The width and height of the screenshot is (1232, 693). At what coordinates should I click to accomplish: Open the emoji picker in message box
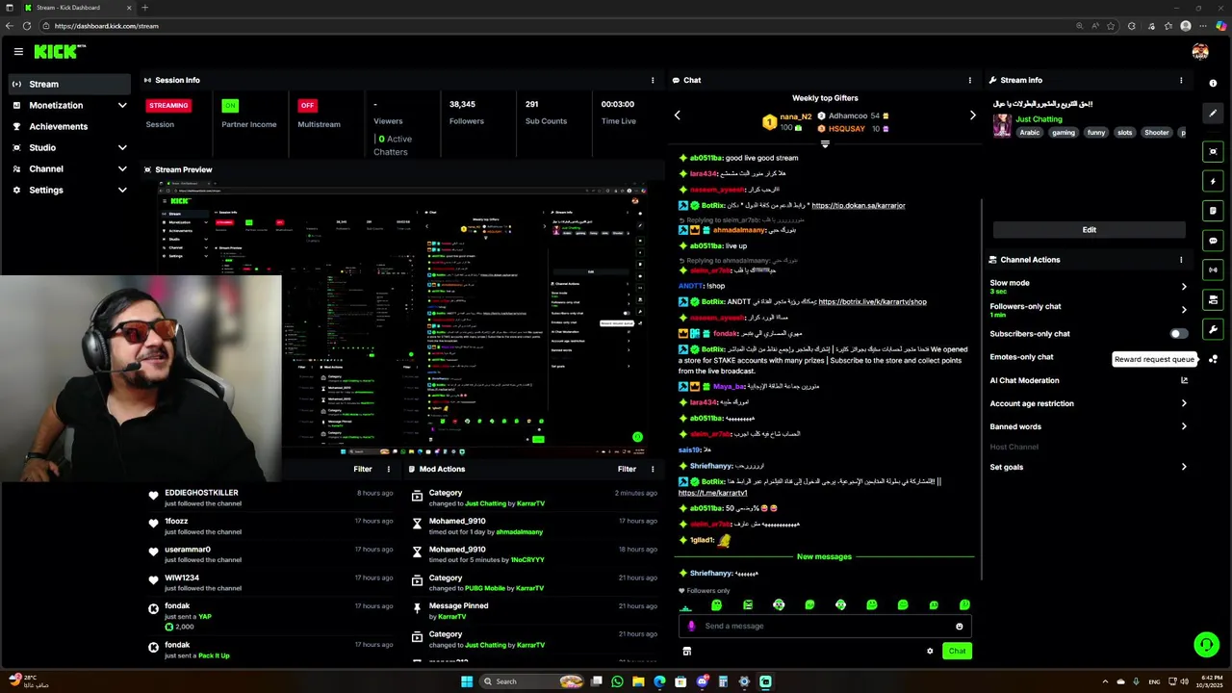[959, 627]
